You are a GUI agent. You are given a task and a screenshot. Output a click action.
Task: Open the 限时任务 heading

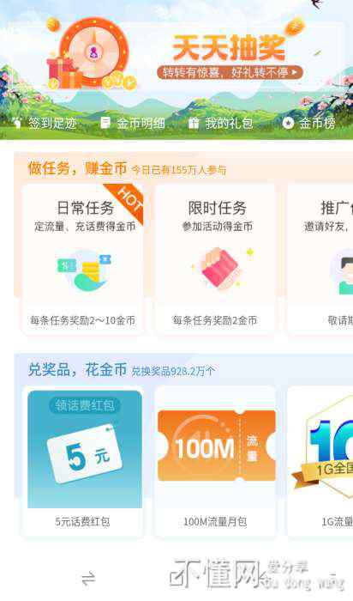[218, 208]
